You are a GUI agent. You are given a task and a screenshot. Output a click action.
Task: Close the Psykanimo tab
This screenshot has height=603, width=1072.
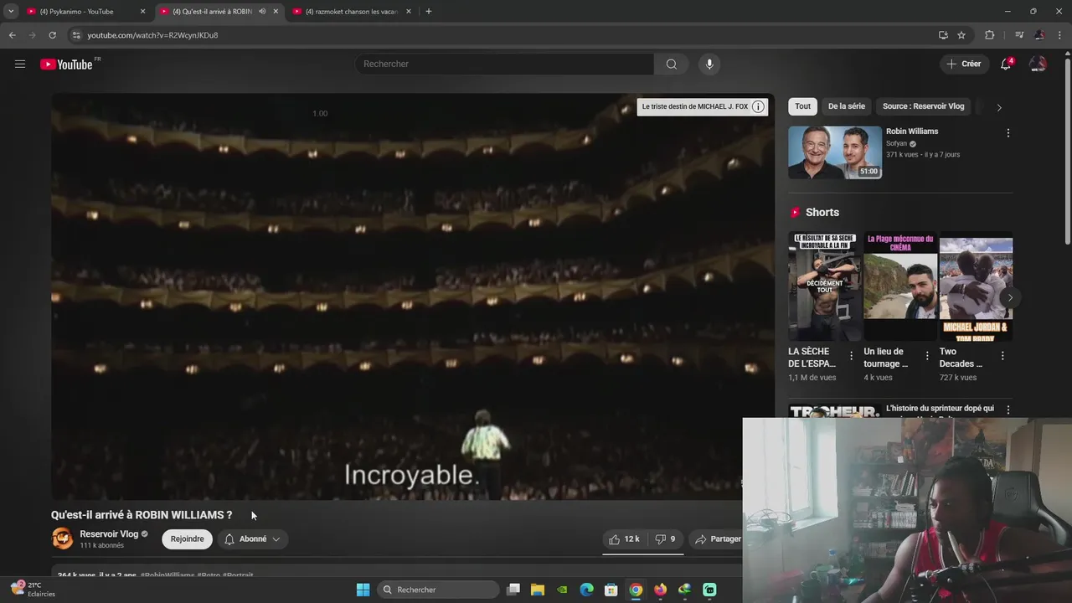pyautogui.click(x=142, y=12)
